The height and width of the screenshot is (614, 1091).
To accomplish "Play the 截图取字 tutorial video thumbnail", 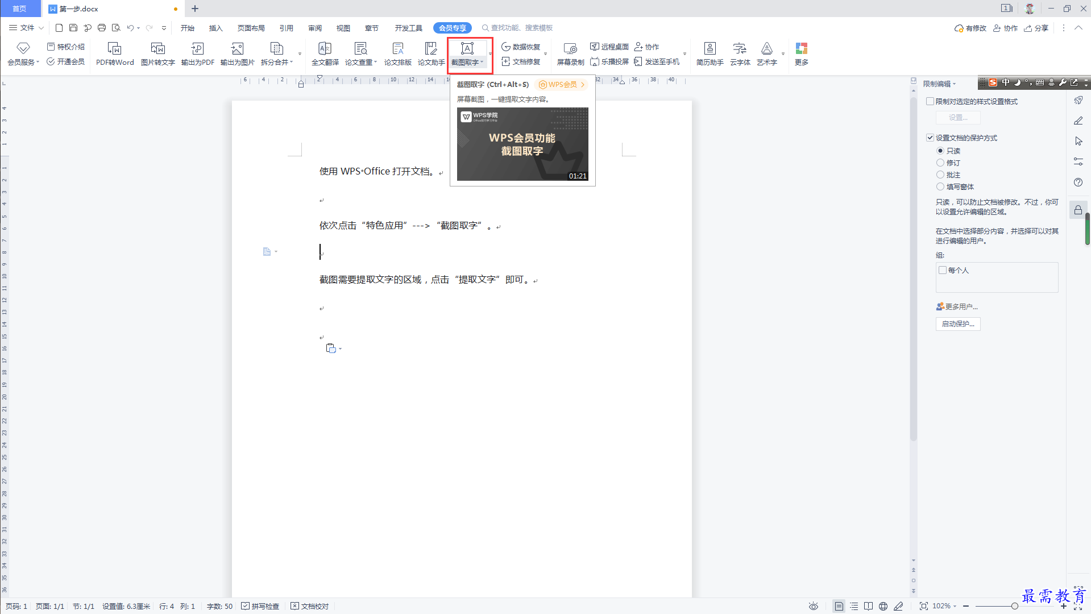I will pos(522,144).
